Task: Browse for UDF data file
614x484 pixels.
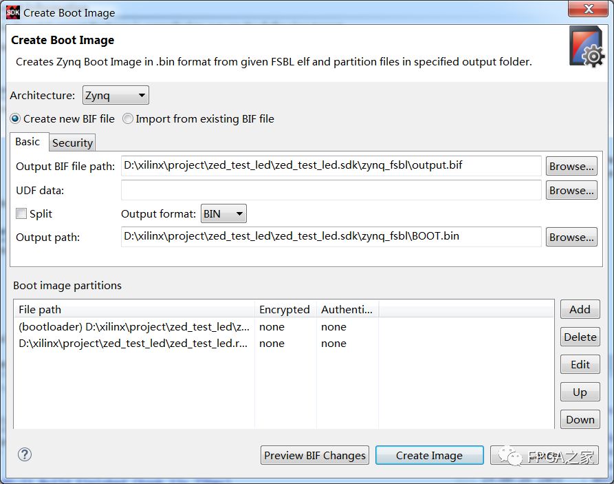Action: click(x=571, y=190)
